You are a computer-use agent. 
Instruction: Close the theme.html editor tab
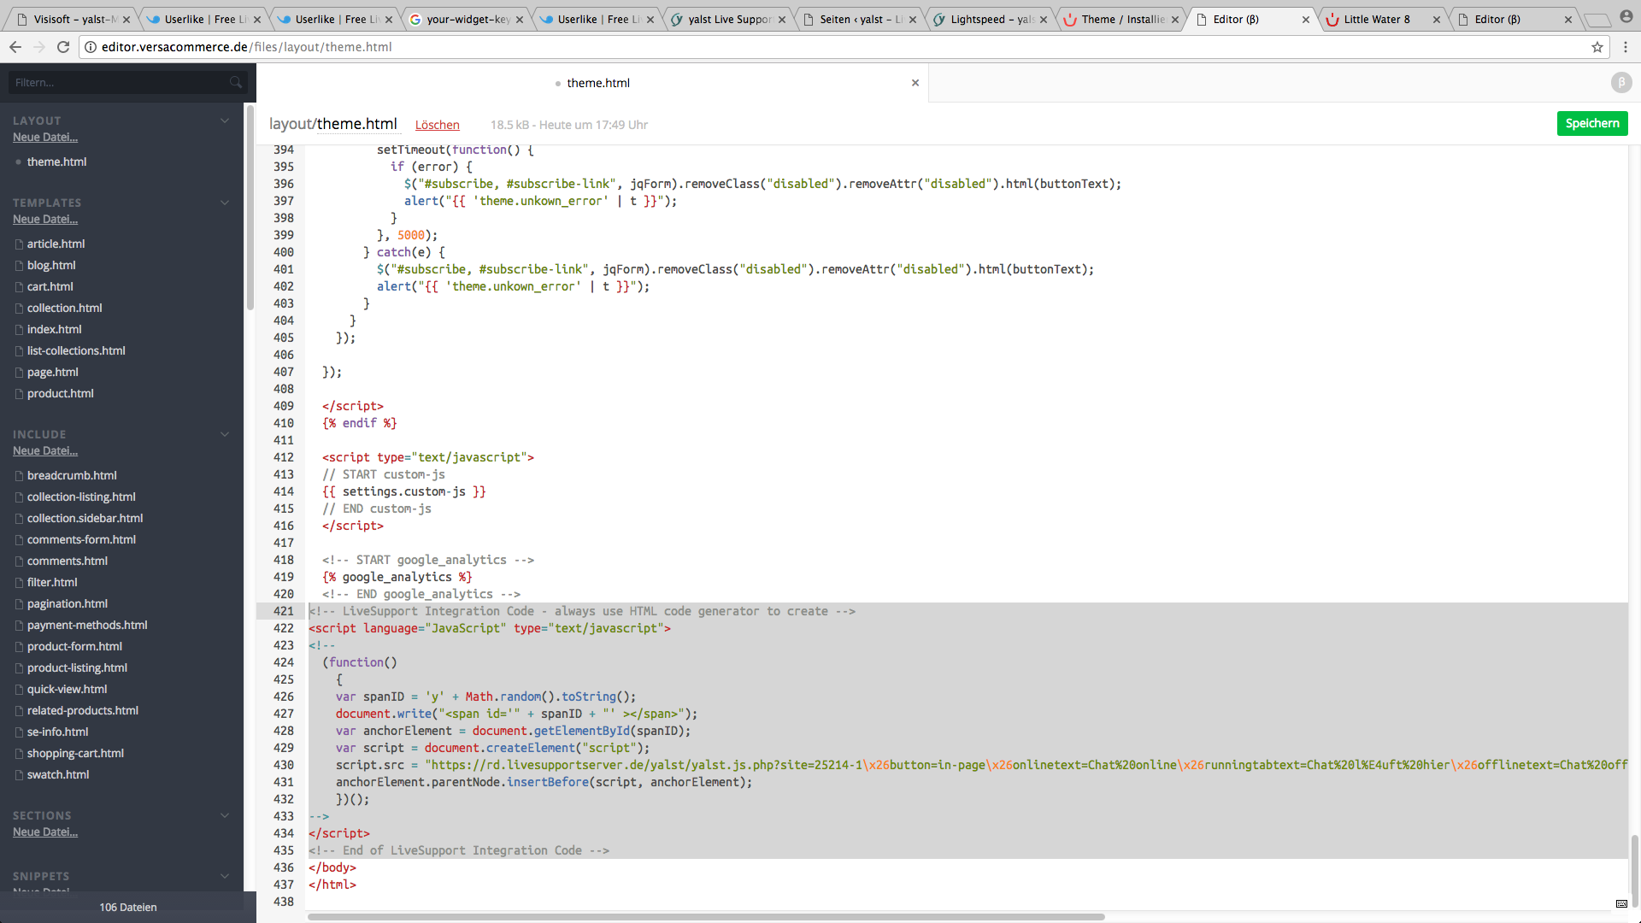915,83
